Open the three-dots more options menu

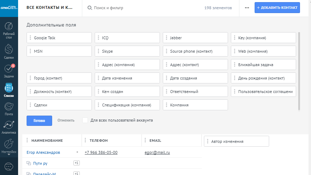pos(247,8)
